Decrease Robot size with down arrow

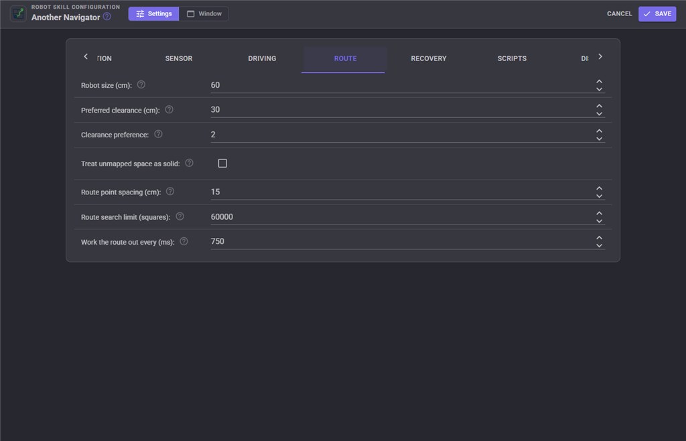click(x=600, y=89)
